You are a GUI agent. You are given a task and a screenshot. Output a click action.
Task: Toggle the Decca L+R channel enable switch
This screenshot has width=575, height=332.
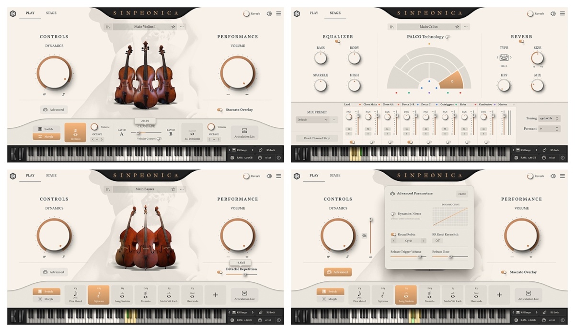click(x=410, y=142)
